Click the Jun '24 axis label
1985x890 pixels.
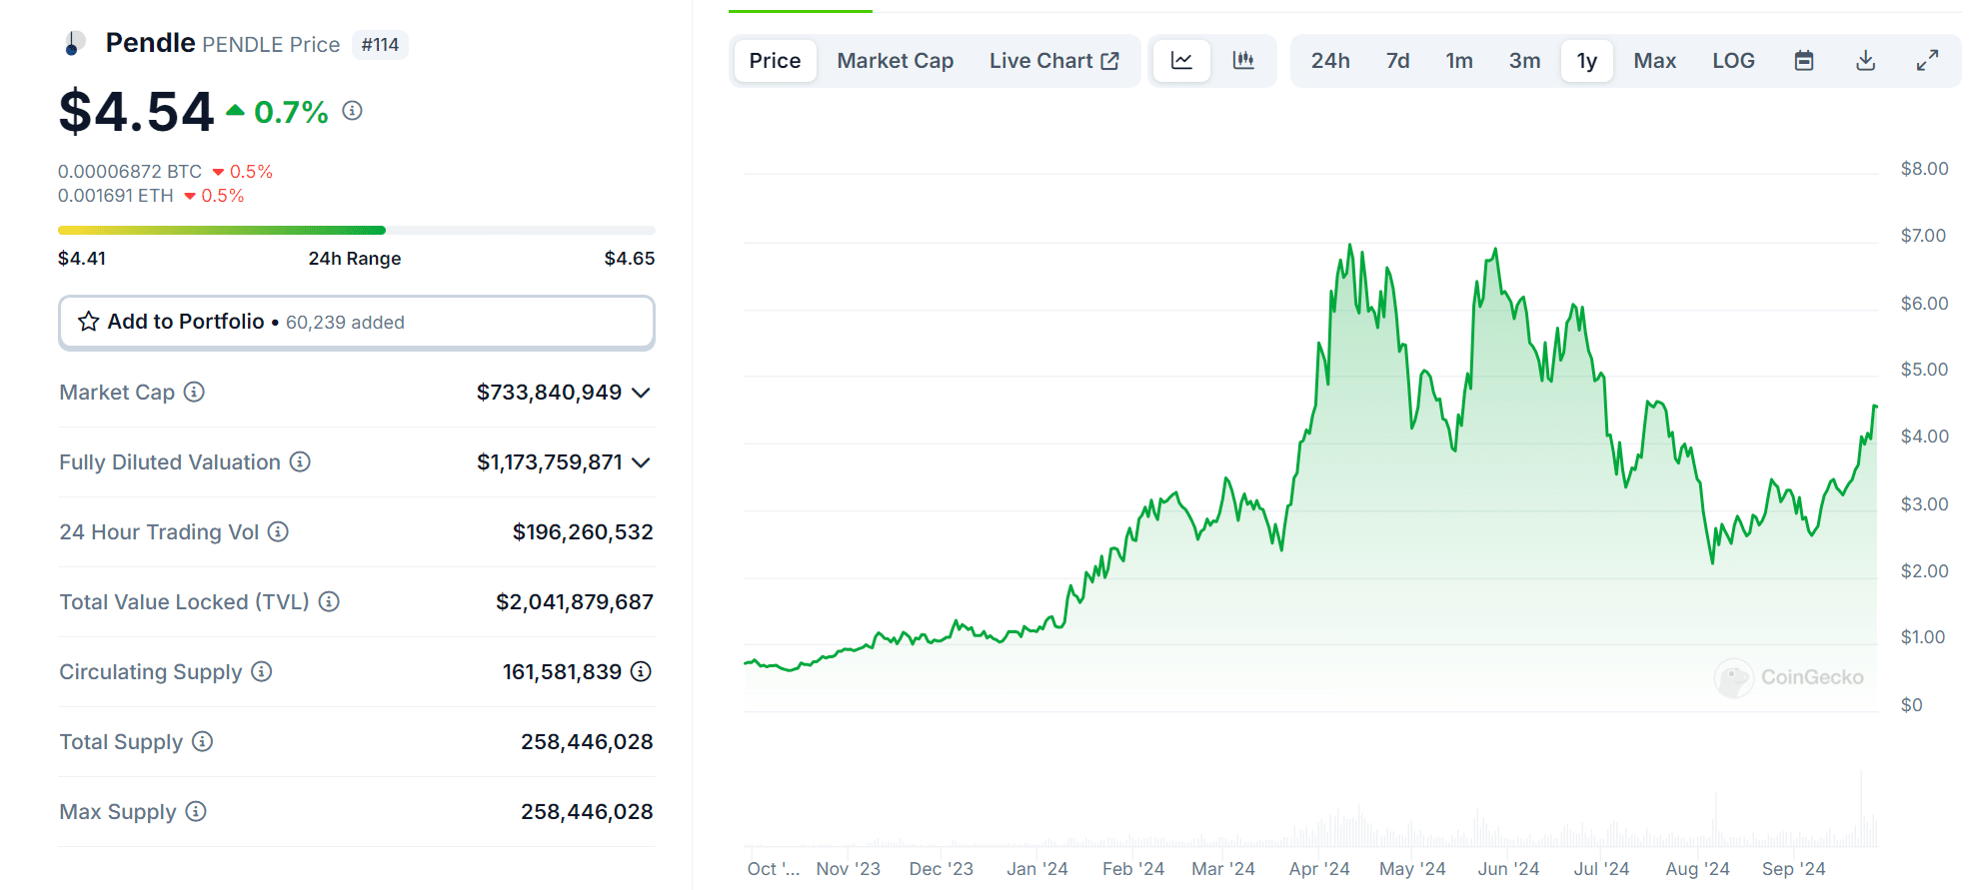(1508, 869)
